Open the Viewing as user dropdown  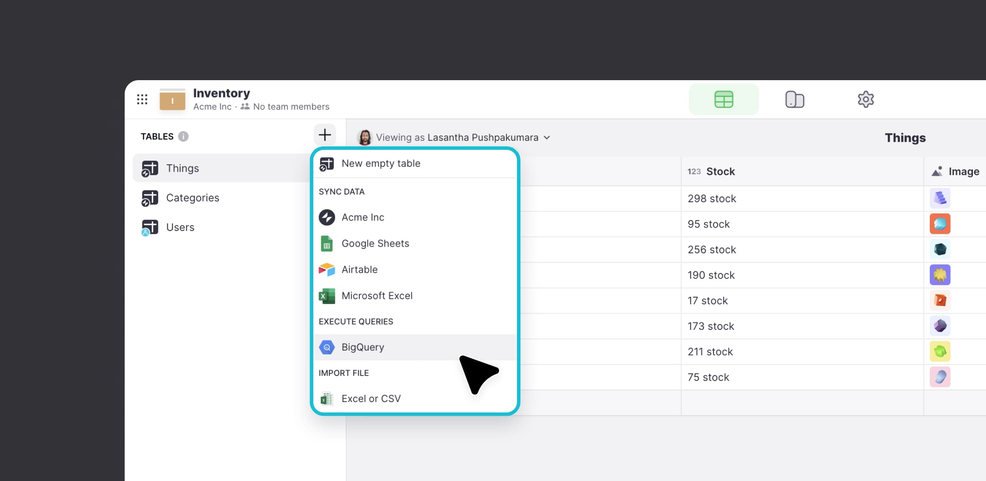(x=454, y=137)
